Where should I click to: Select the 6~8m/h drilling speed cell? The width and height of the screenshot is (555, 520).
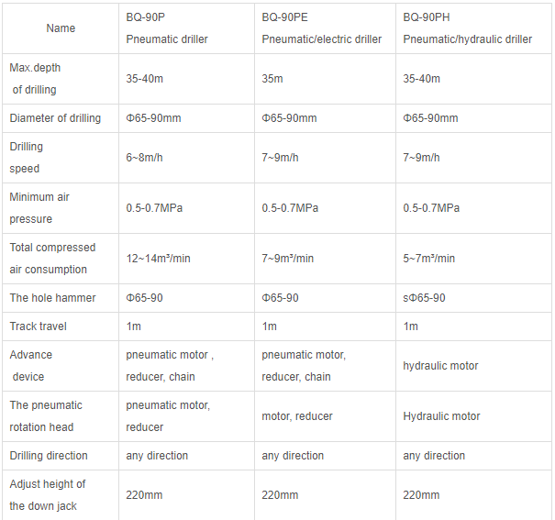click(x=145, y=158)
